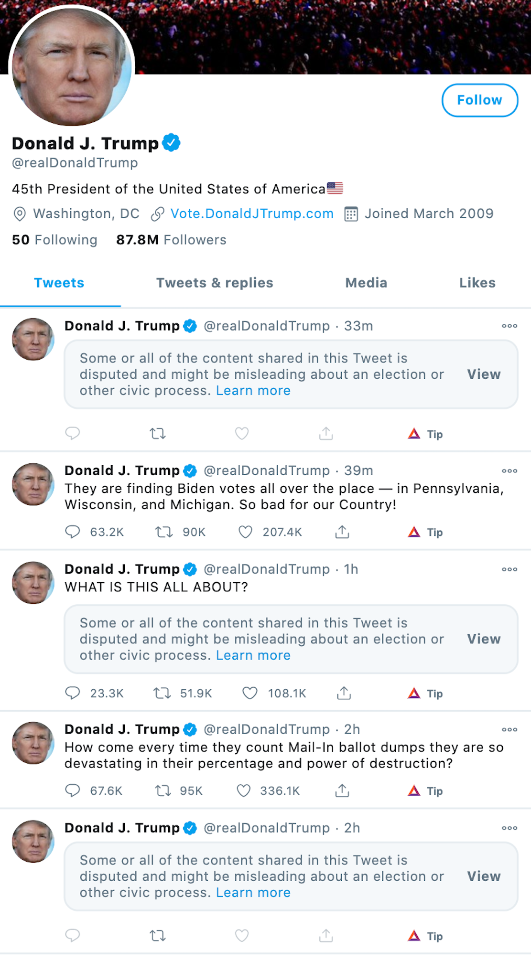Share the WHAT IS THIS ALL ABOUT tweet
The width and height of the screenshot is (531, 961).
(344, 693)
